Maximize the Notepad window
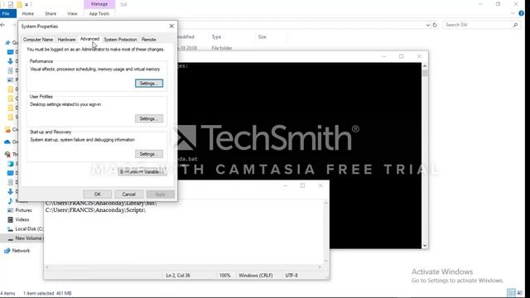 pyautogui.click(x=302, y=185)
